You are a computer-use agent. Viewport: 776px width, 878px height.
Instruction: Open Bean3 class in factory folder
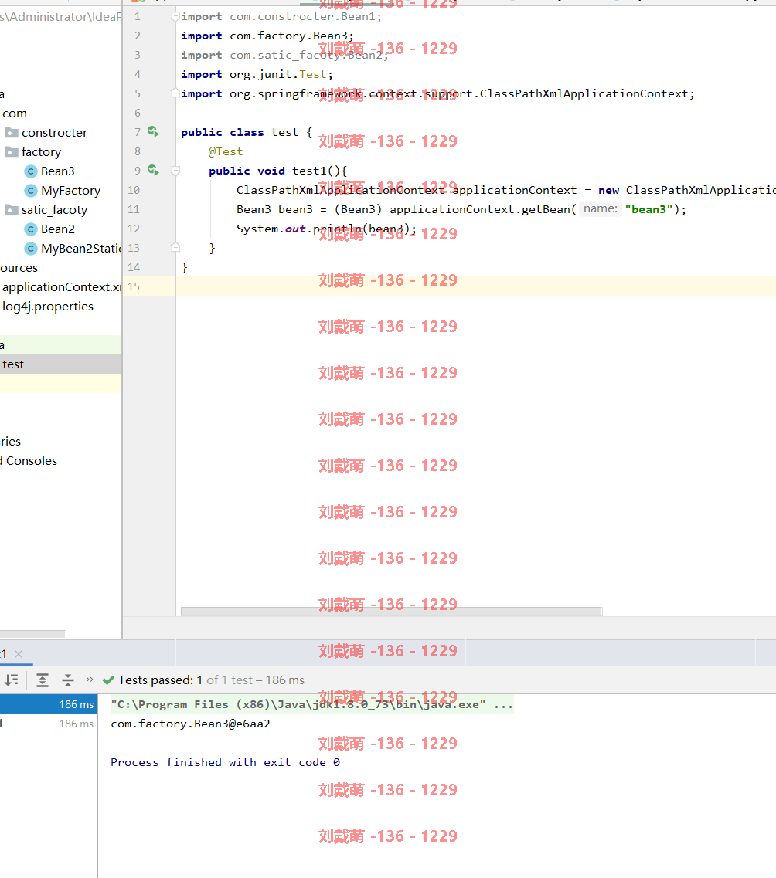point(58,171)
